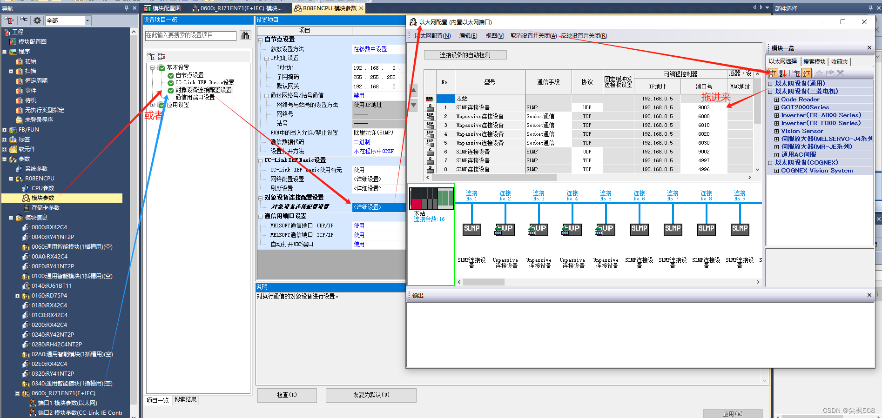Click the favorites star icon in the module list
The width and height of the screenshot is (882, 418).
[820, 73]
